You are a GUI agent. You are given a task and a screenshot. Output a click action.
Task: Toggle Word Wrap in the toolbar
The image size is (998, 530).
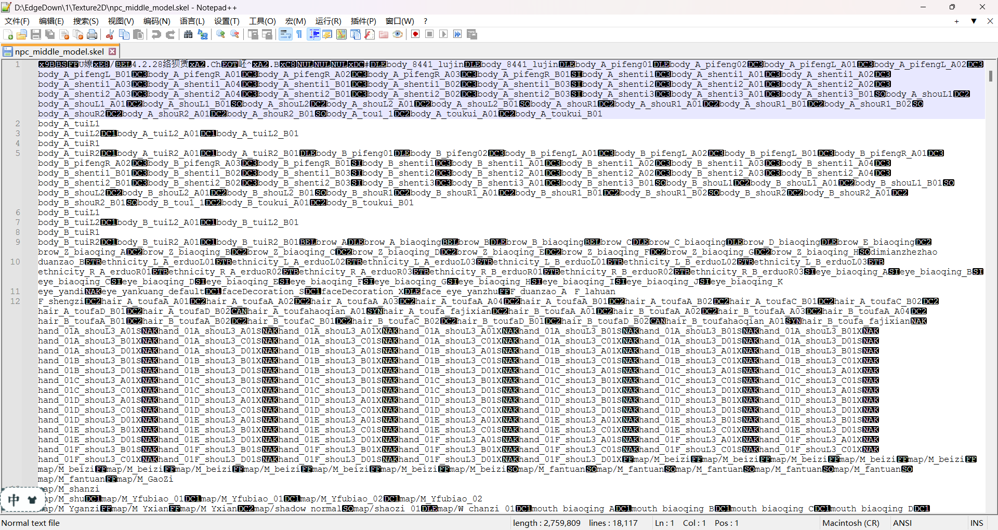(285, 34)
